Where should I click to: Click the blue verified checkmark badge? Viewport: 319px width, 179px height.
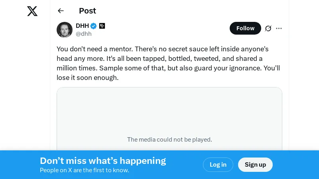(94, 26)
